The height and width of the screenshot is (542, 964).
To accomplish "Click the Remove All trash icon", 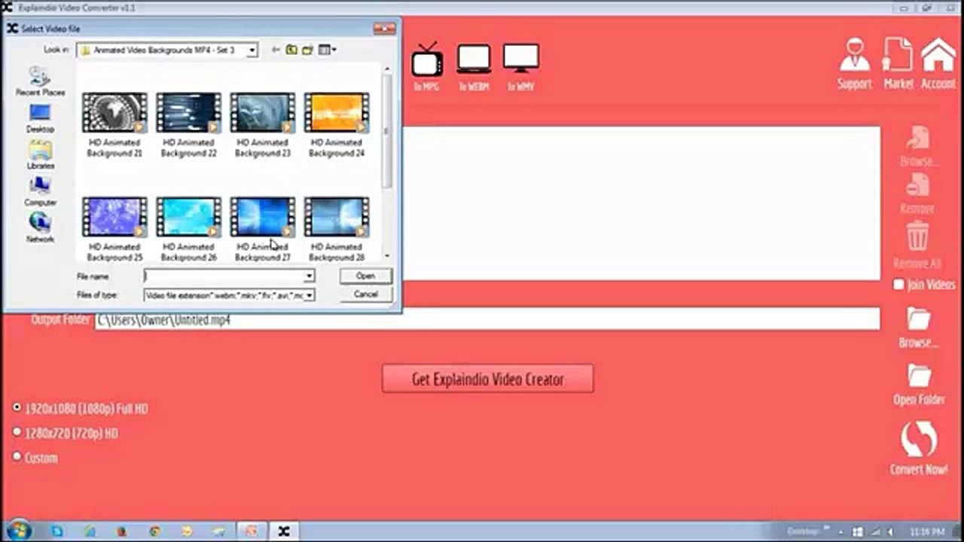I will (x=917, y=236).
